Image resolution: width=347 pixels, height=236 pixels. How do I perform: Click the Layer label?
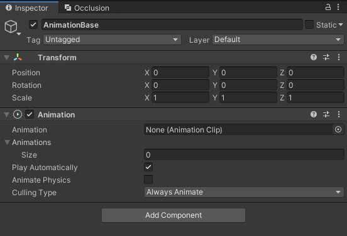199,40
